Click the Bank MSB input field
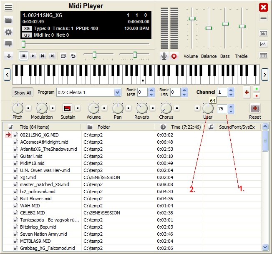The image size is (272, 254). [142, 92]
